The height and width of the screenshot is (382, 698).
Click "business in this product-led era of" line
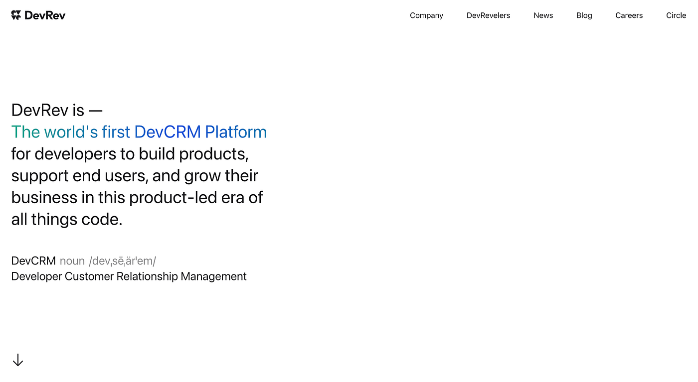(x=137, y=198)
